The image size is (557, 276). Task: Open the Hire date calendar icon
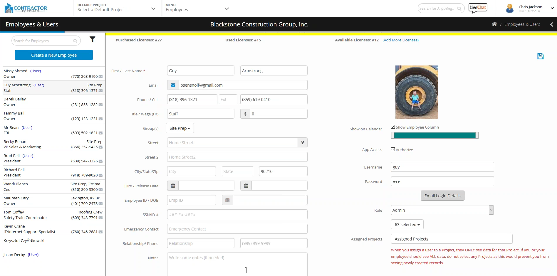173,186
